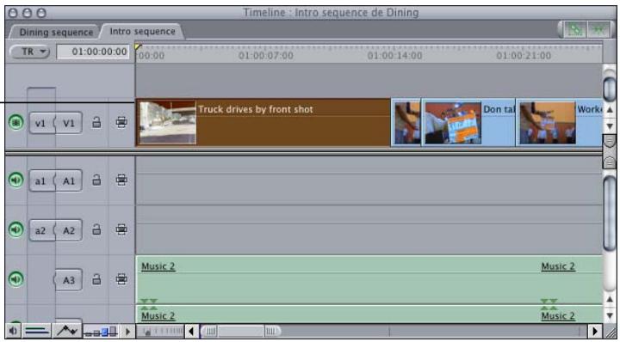Viewport: 620px width, 342px height.
Task: Toggle Auto Select on track A1
Action: coord(121,180)
